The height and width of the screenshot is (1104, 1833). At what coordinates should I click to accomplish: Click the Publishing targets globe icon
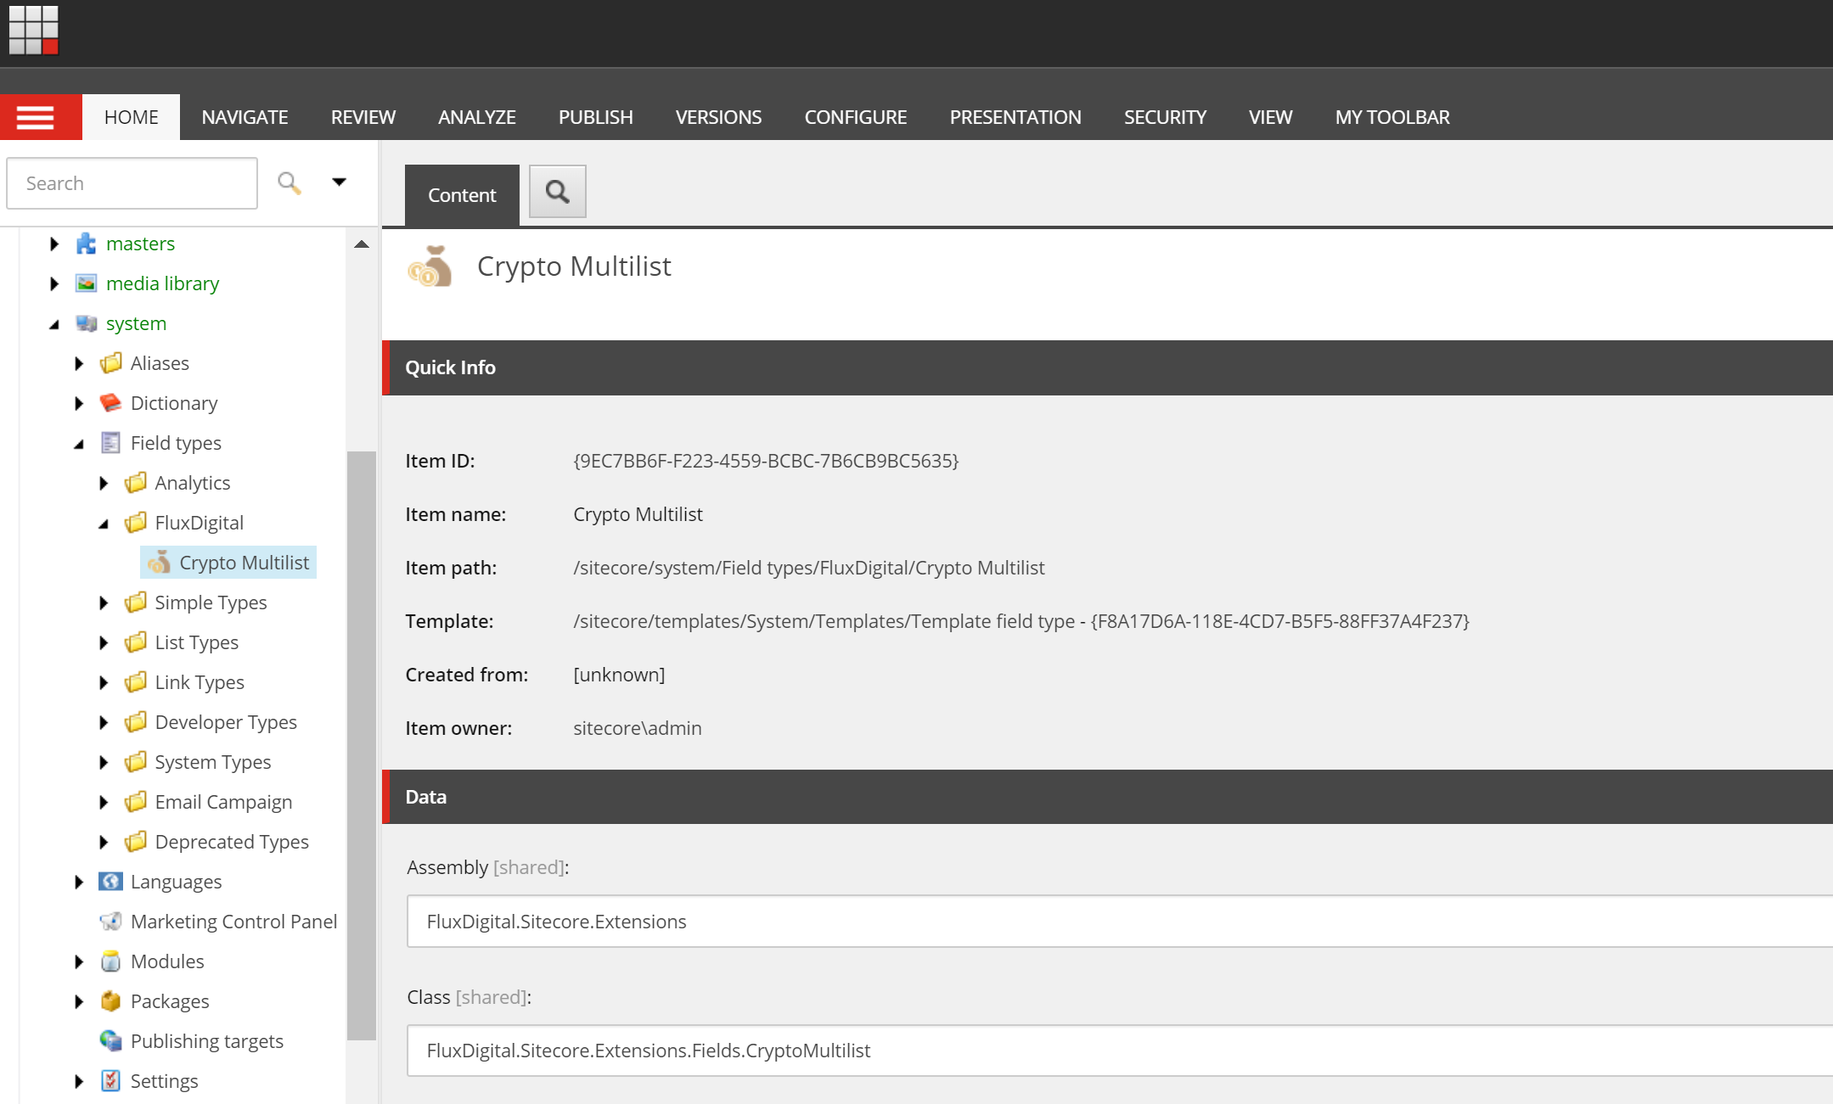click(111, 1041)
